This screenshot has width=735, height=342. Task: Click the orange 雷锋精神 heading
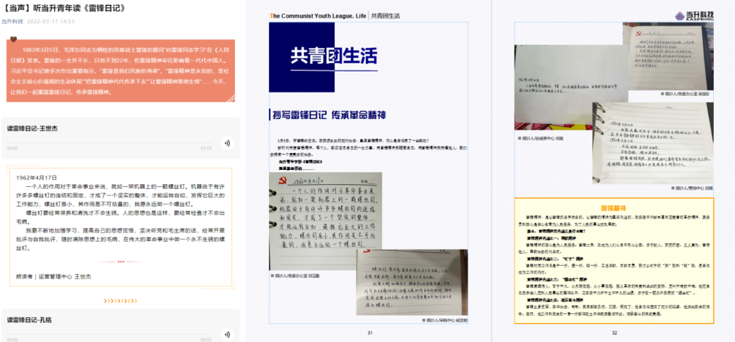(614, 208)
